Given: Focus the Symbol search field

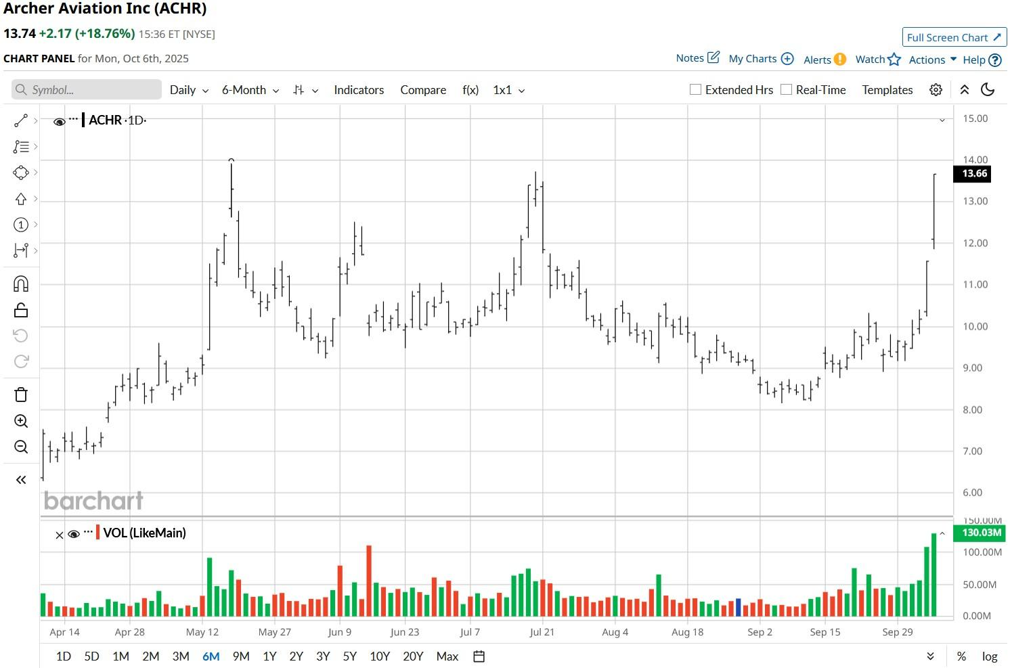Looking at the screenshot, I should click(87, 90).
